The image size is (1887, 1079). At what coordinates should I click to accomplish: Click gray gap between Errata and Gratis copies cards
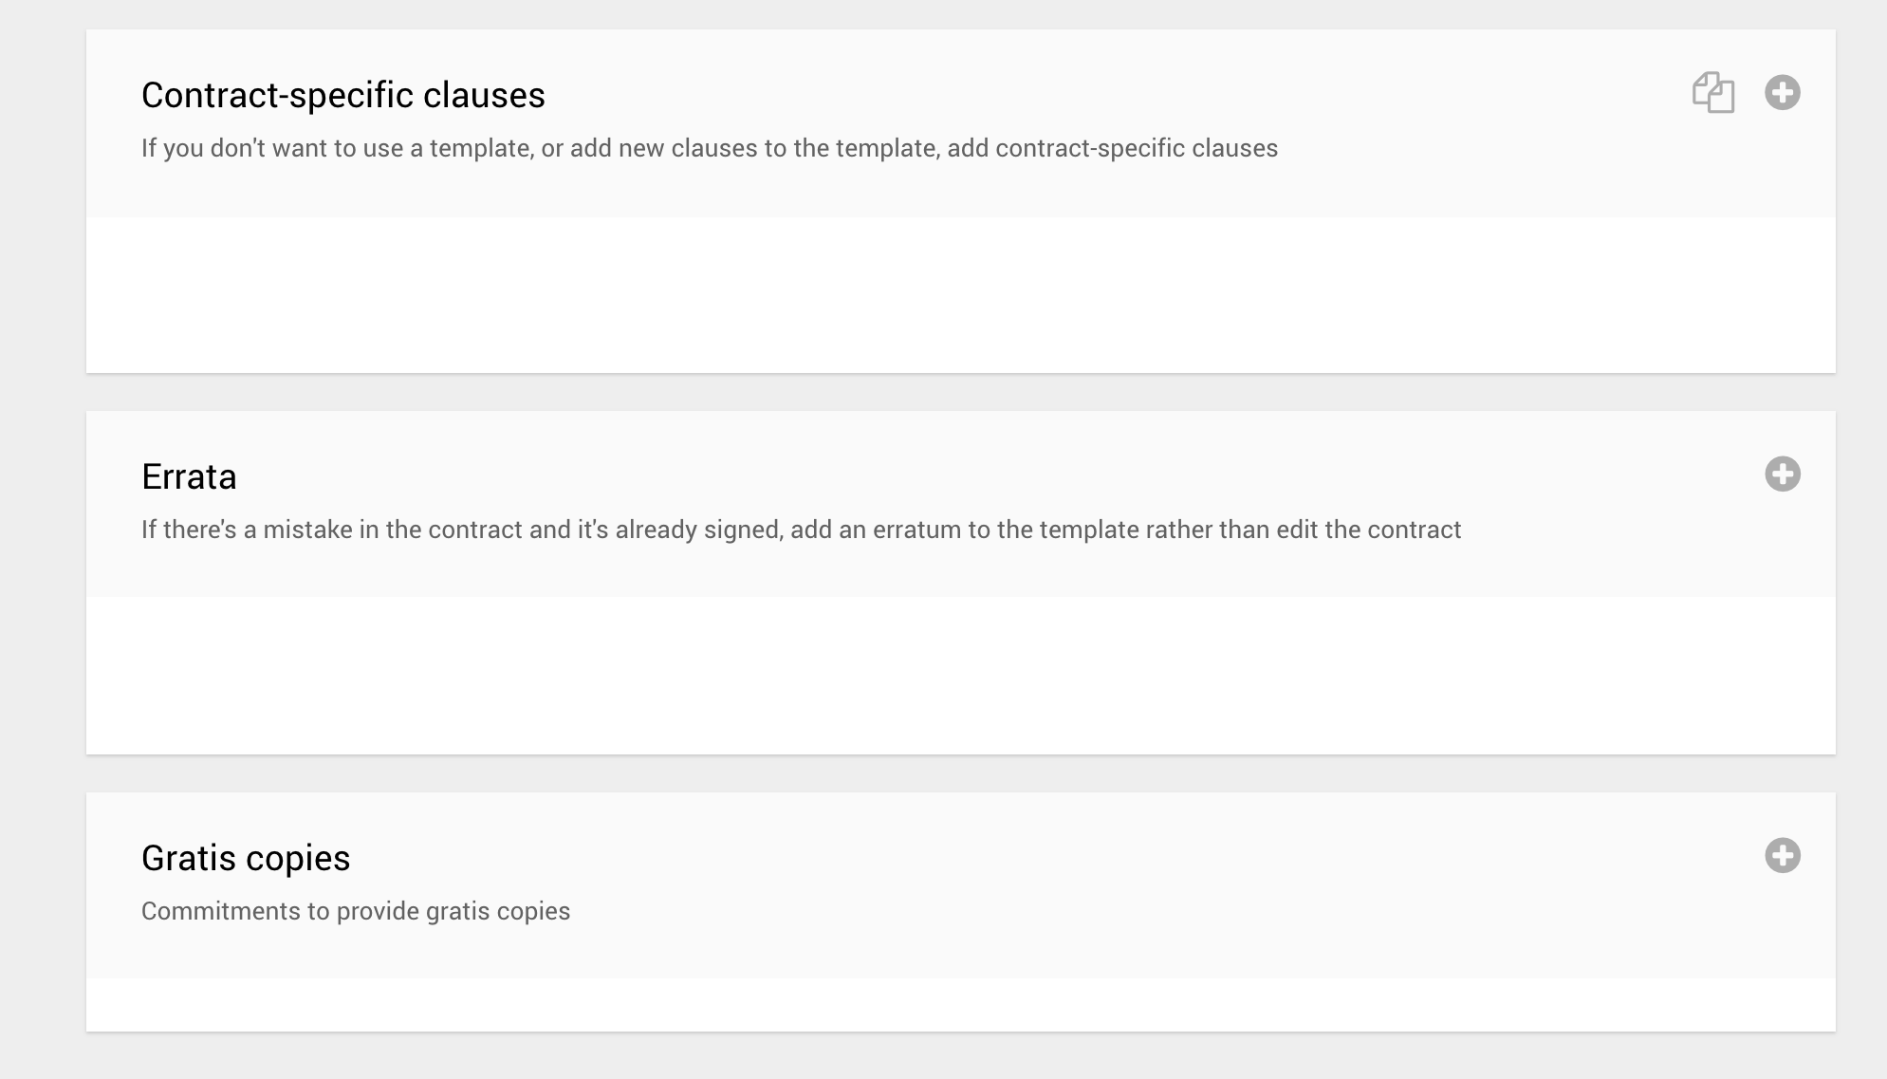pos(960,773)
